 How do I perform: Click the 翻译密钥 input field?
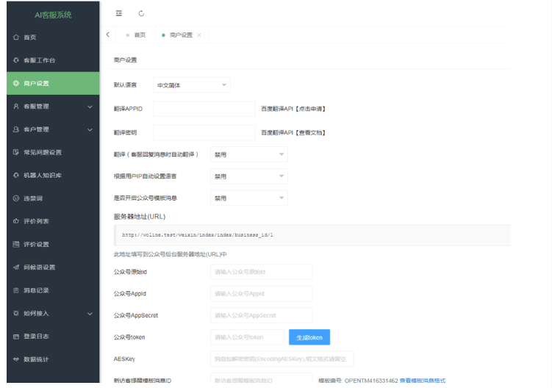click(x=204, y=133)
